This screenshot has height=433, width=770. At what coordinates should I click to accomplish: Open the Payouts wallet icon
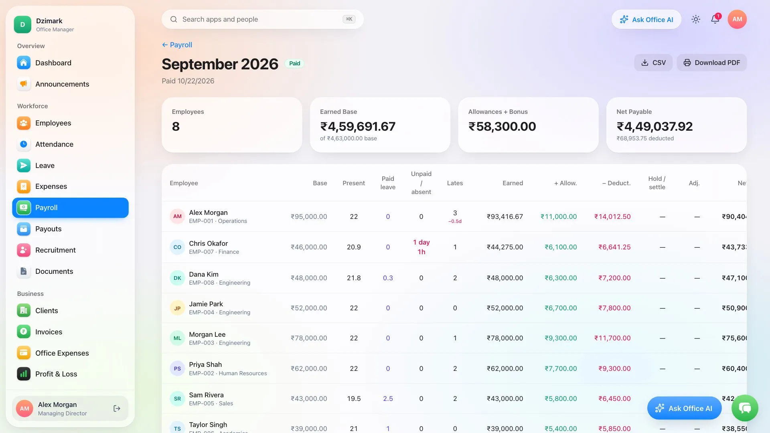24,229
